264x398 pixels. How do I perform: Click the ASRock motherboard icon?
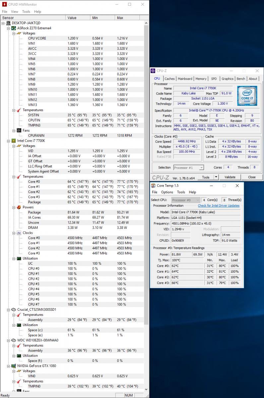14,28
